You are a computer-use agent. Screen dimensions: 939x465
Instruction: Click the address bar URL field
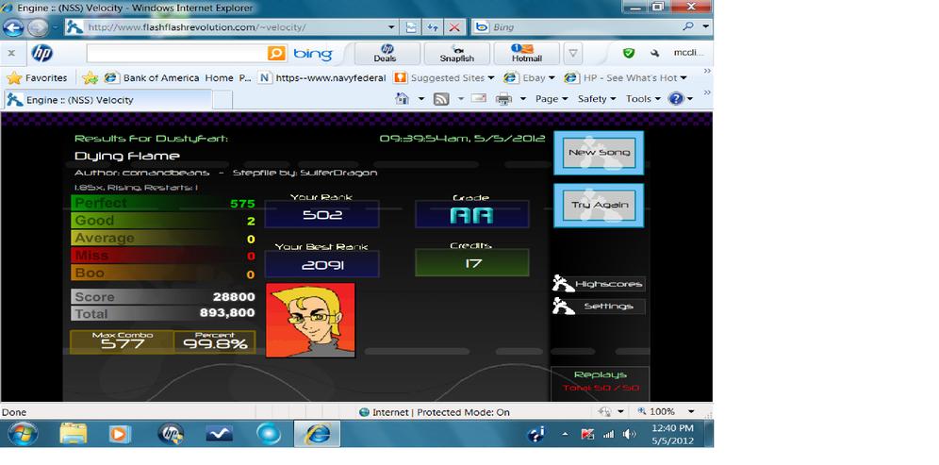[234, 27]
